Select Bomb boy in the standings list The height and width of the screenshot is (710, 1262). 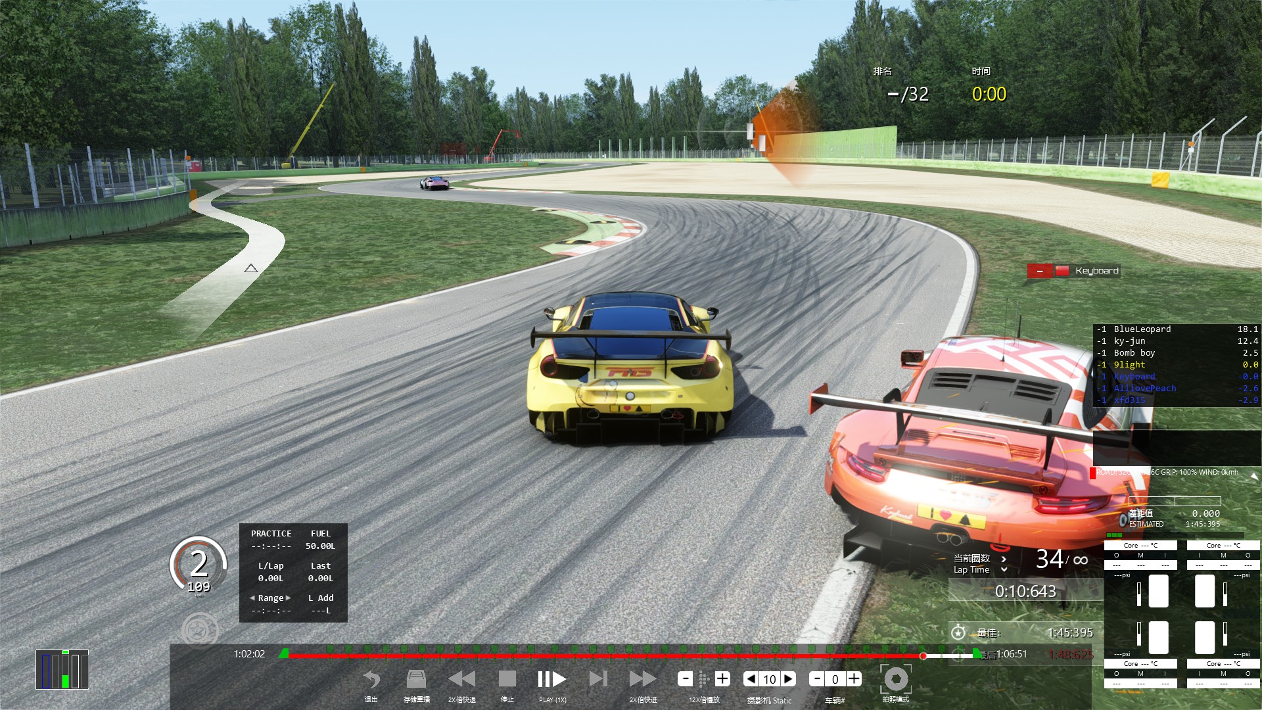[x=1177, y=353]
